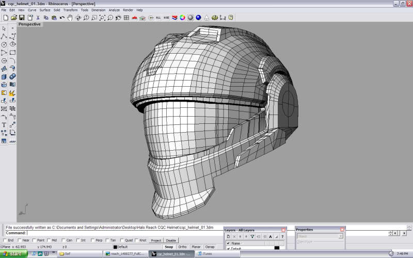Enable the Near osnap checkbox
This screenshot has width=413, height=258.
click(x=20, y=240)
